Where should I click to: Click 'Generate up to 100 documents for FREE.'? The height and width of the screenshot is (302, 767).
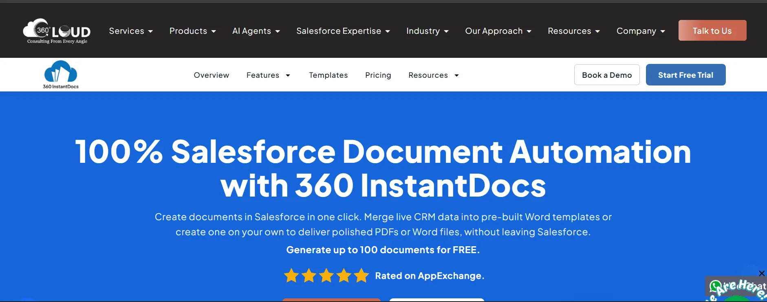pos(383,250)
